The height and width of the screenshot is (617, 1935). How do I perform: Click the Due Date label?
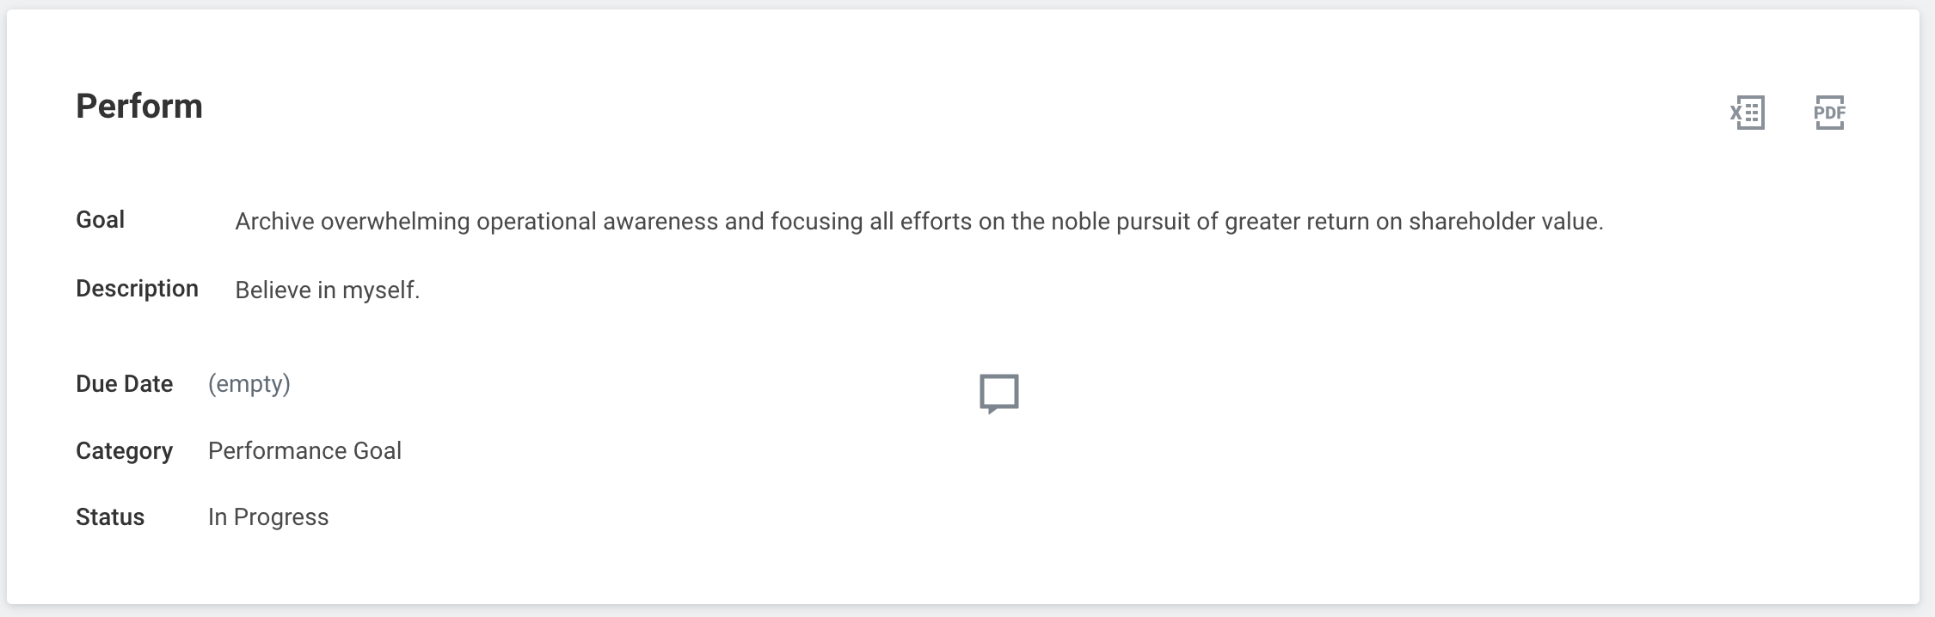[124, 384]
